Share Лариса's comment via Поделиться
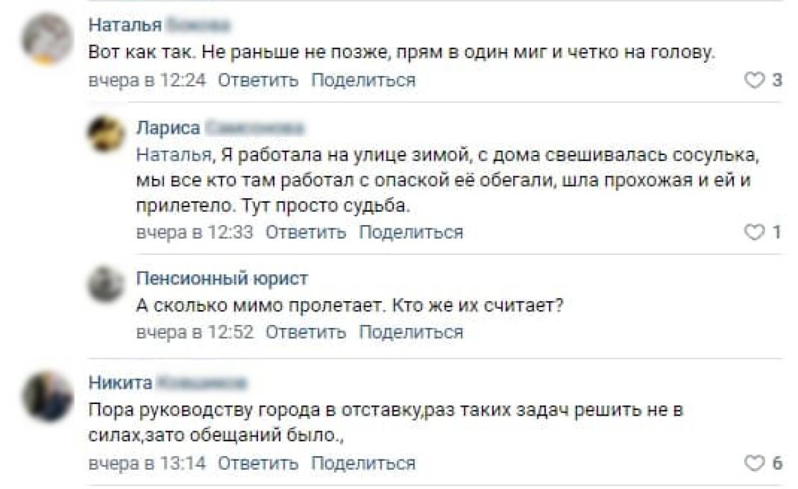The height and width of the screenshot is (489, 798). 411,232
